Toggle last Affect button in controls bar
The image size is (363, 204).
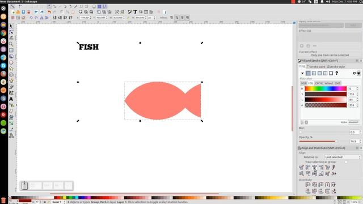point(188,18)
